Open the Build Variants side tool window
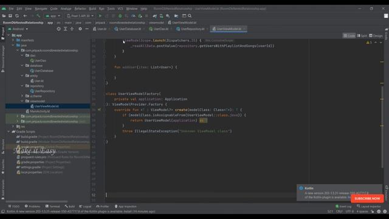This screenshot has width=389, height=219. tap(2, 189)
